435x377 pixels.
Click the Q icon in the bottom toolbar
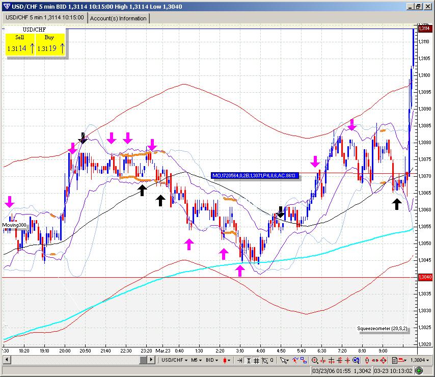pos(272,360)
